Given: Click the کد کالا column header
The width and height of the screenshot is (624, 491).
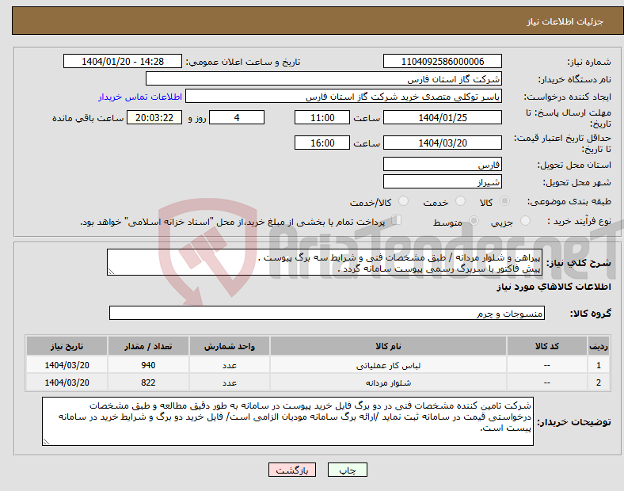Looking at the screenshot, I should [547, 346].
